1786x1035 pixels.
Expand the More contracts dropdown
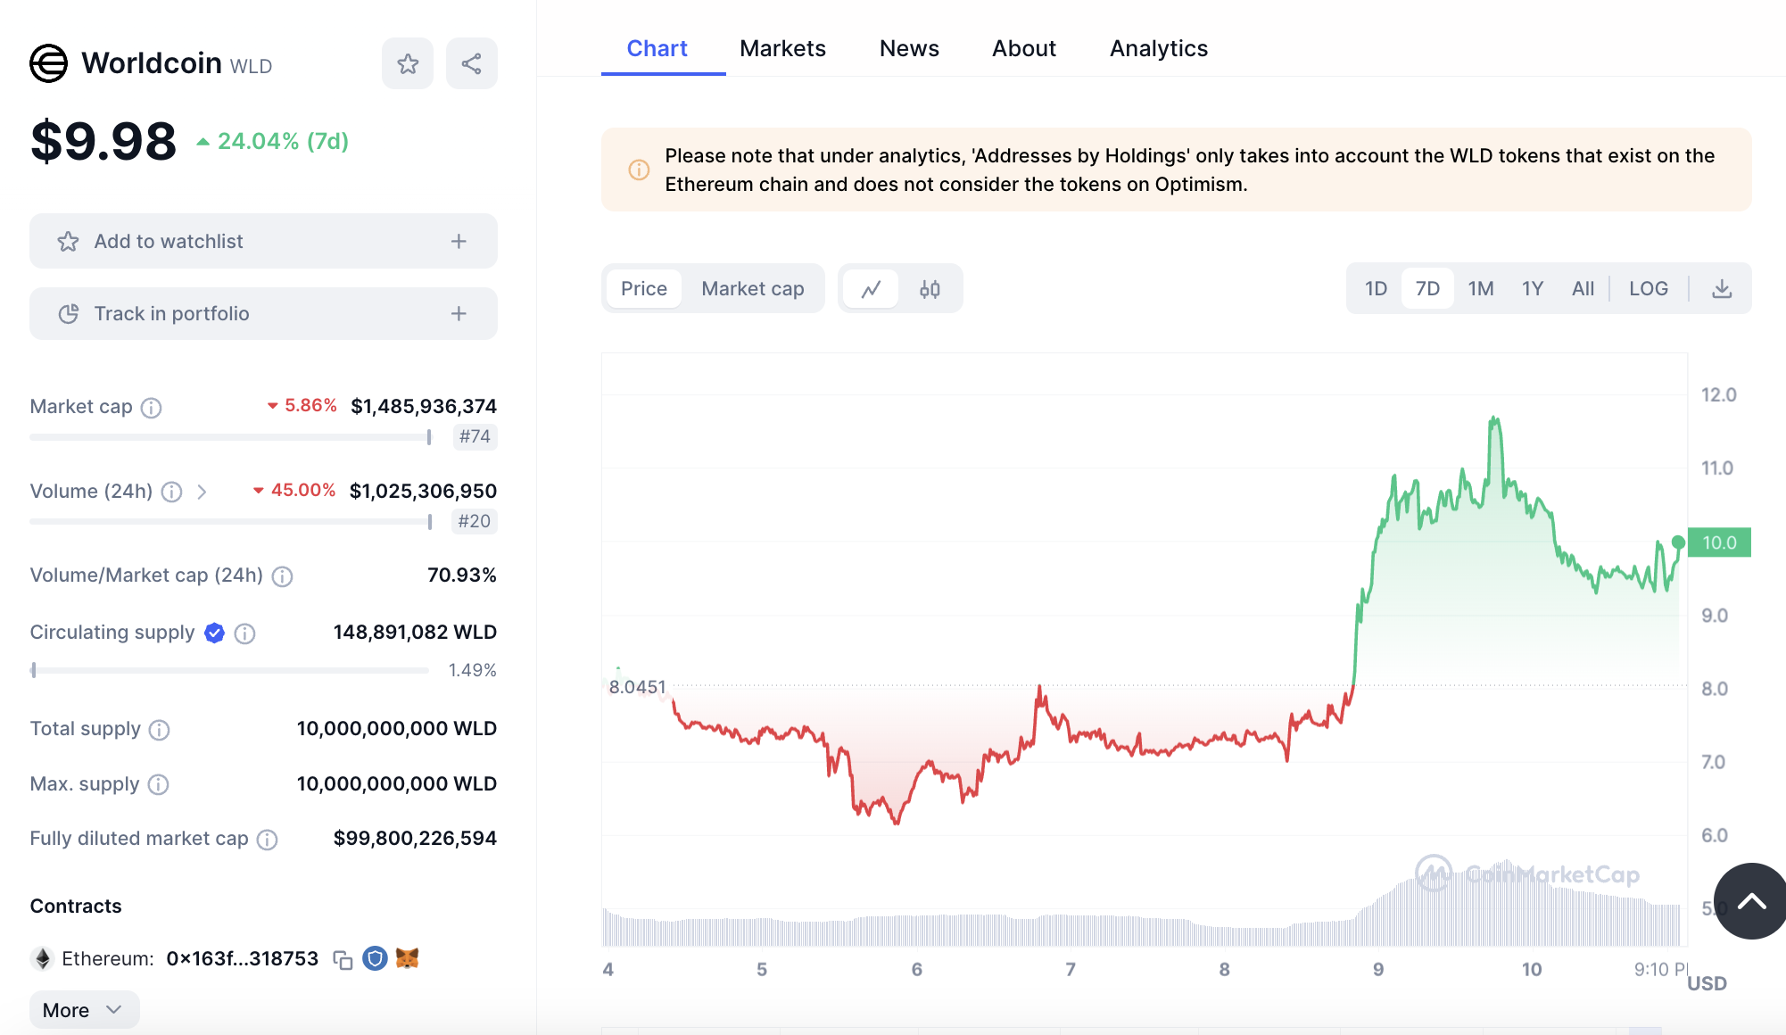click(83, 1010)
